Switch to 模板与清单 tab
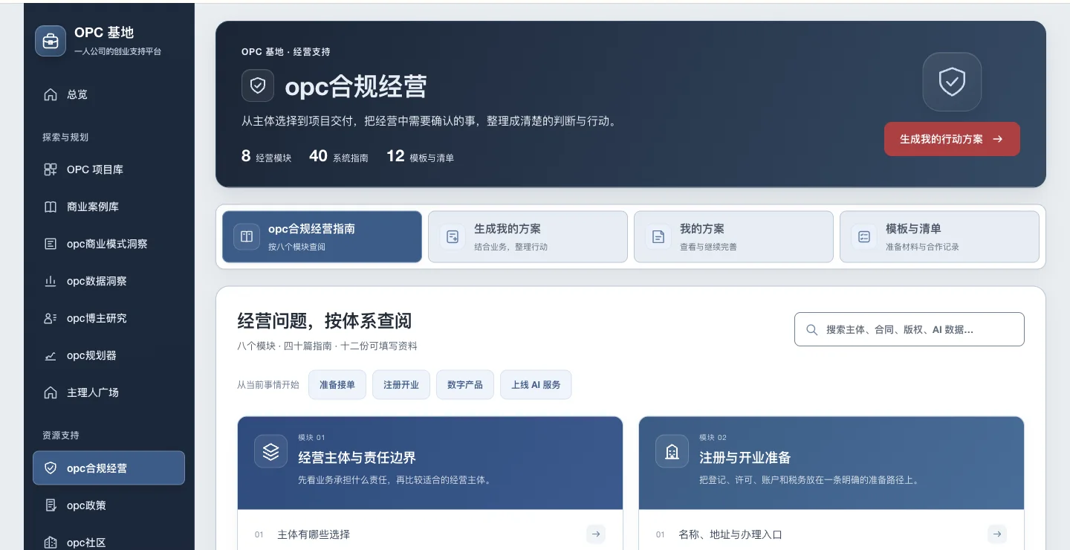1070x550 pixels. [939, 236]
